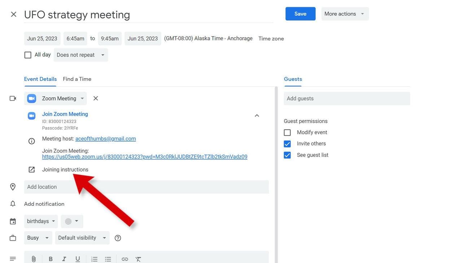This screenshot has height=263, width=469.
Task: Insert a link in description toolbar
Action: [x=125, y=259]
